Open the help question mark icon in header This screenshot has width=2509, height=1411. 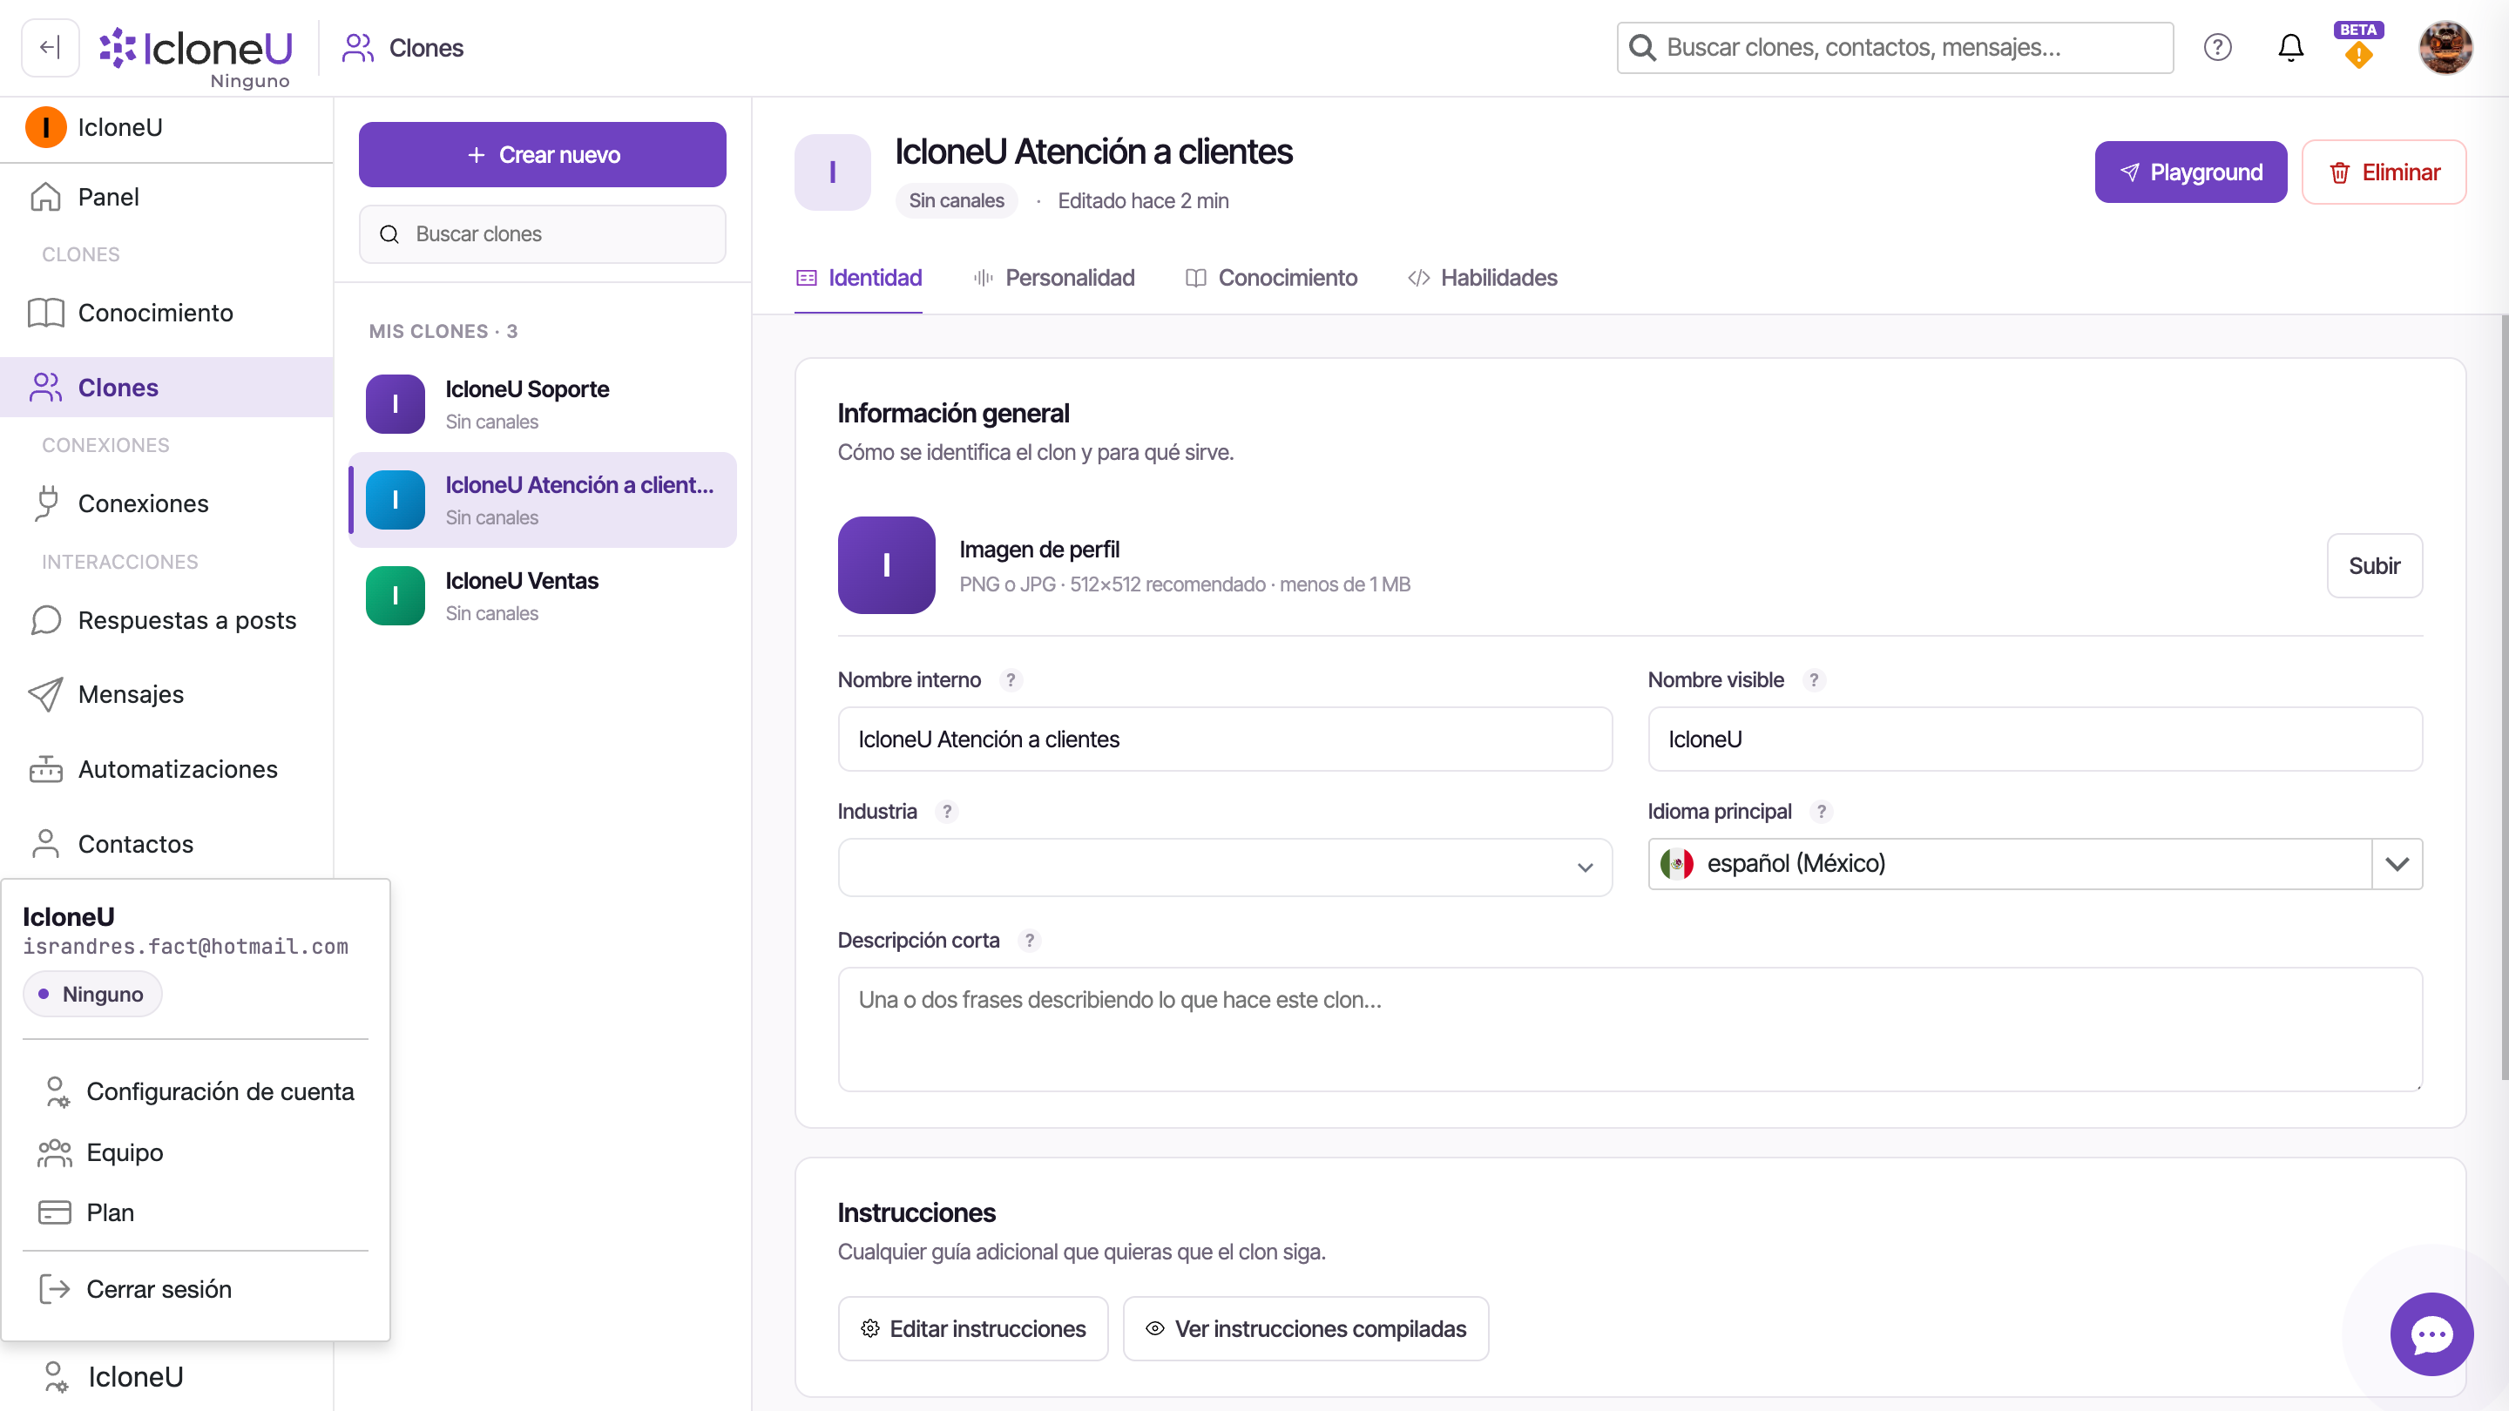click(2217, 47)
